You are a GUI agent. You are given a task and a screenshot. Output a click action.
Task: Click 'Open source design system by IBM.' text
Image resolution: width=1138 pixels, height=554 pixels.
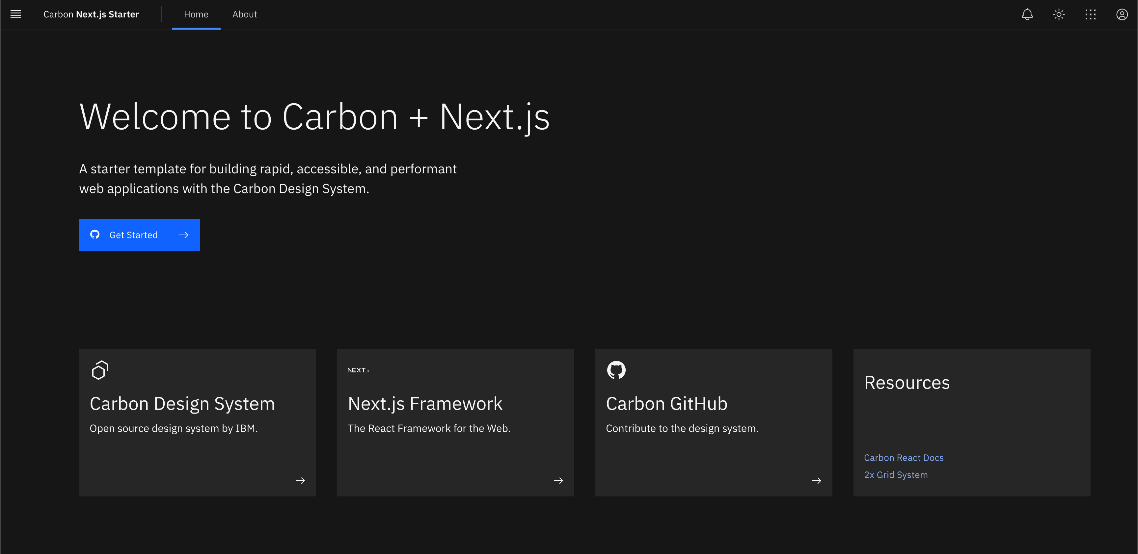pos(174,429)
